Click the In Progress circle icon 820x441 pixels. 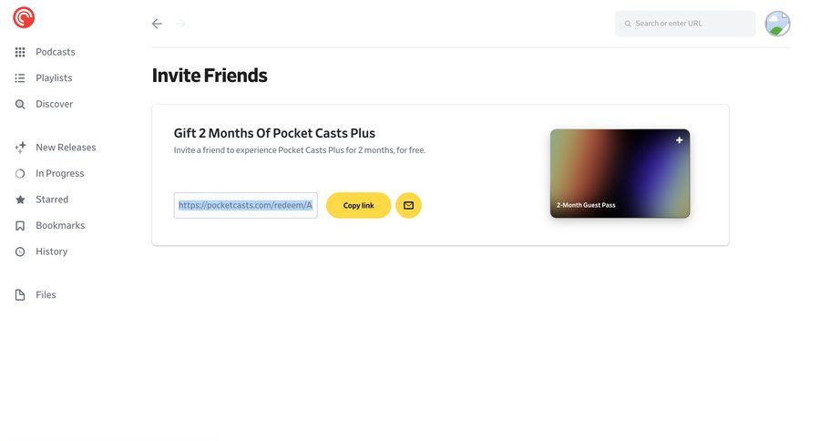tap(20, 174)
